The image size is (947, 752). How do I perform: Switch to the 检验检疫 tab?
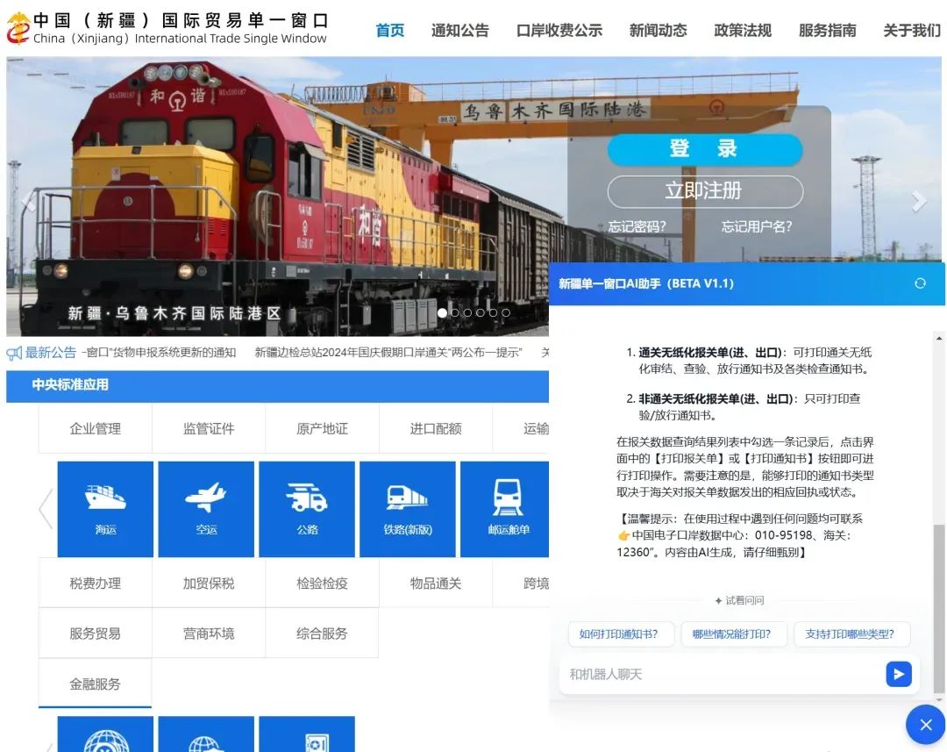323,584
